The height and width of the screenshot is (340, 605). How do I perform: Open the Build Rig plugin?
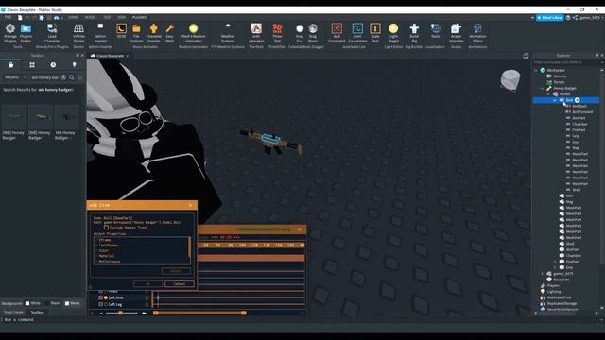click(x=414, y=33)
